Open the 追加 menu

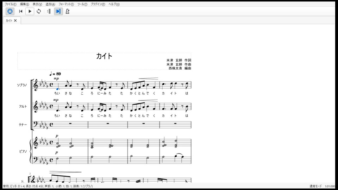pos(50,4)
